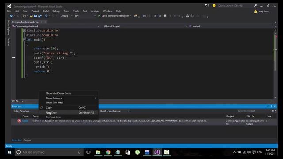Click the Quick Launch search icon
Image resolution: width=283 pixels, height=159 pixels.
pyautogui.click(x=256, y=6)
